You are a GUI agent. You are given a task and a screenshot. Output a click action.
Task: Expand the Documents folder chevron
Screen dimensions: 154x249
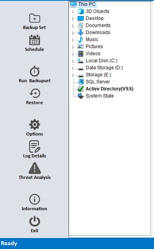click(73, 26)
